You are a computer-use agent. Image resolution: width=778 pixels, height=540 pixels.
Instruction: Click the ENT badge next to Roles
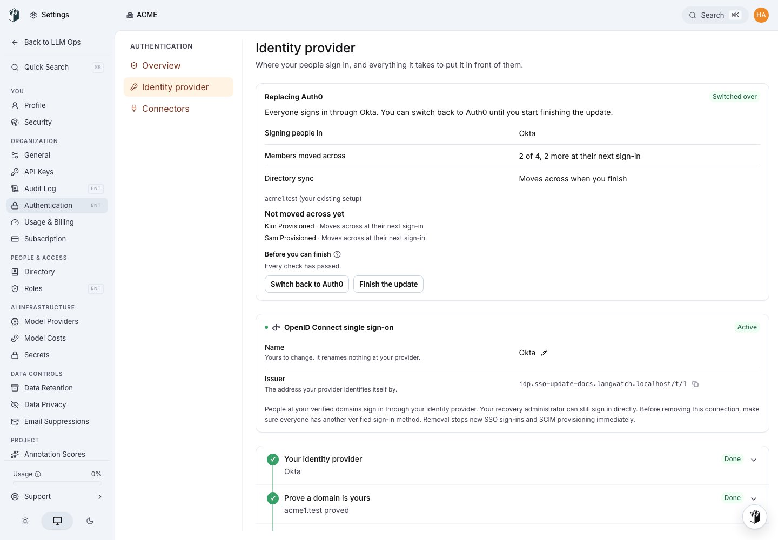(96, 288)
